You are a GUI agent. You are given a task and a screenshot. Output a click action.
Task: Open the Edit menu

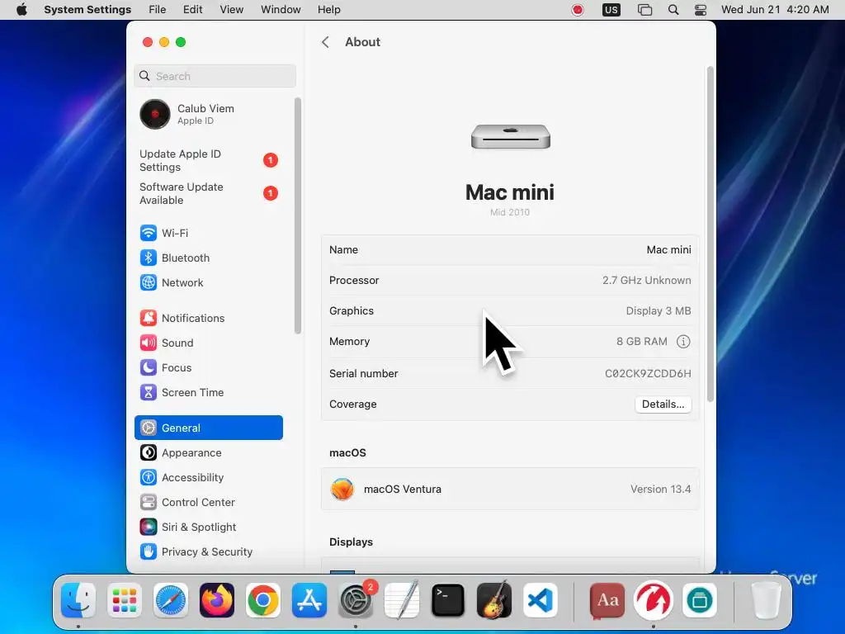(x=192, y=10)
